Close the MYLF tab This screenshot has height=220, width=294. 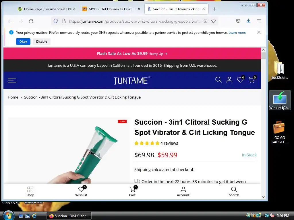pyautogui.click(x=139, y=9)
